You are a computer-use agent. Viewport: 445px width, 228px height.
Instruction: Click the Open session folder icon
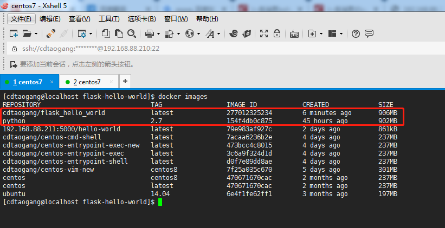[27, 34]
